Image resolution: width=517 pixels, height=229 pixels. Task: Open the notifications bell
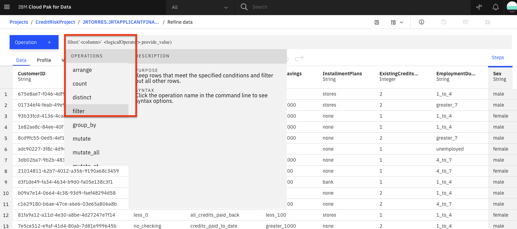[x=496, y=7]
